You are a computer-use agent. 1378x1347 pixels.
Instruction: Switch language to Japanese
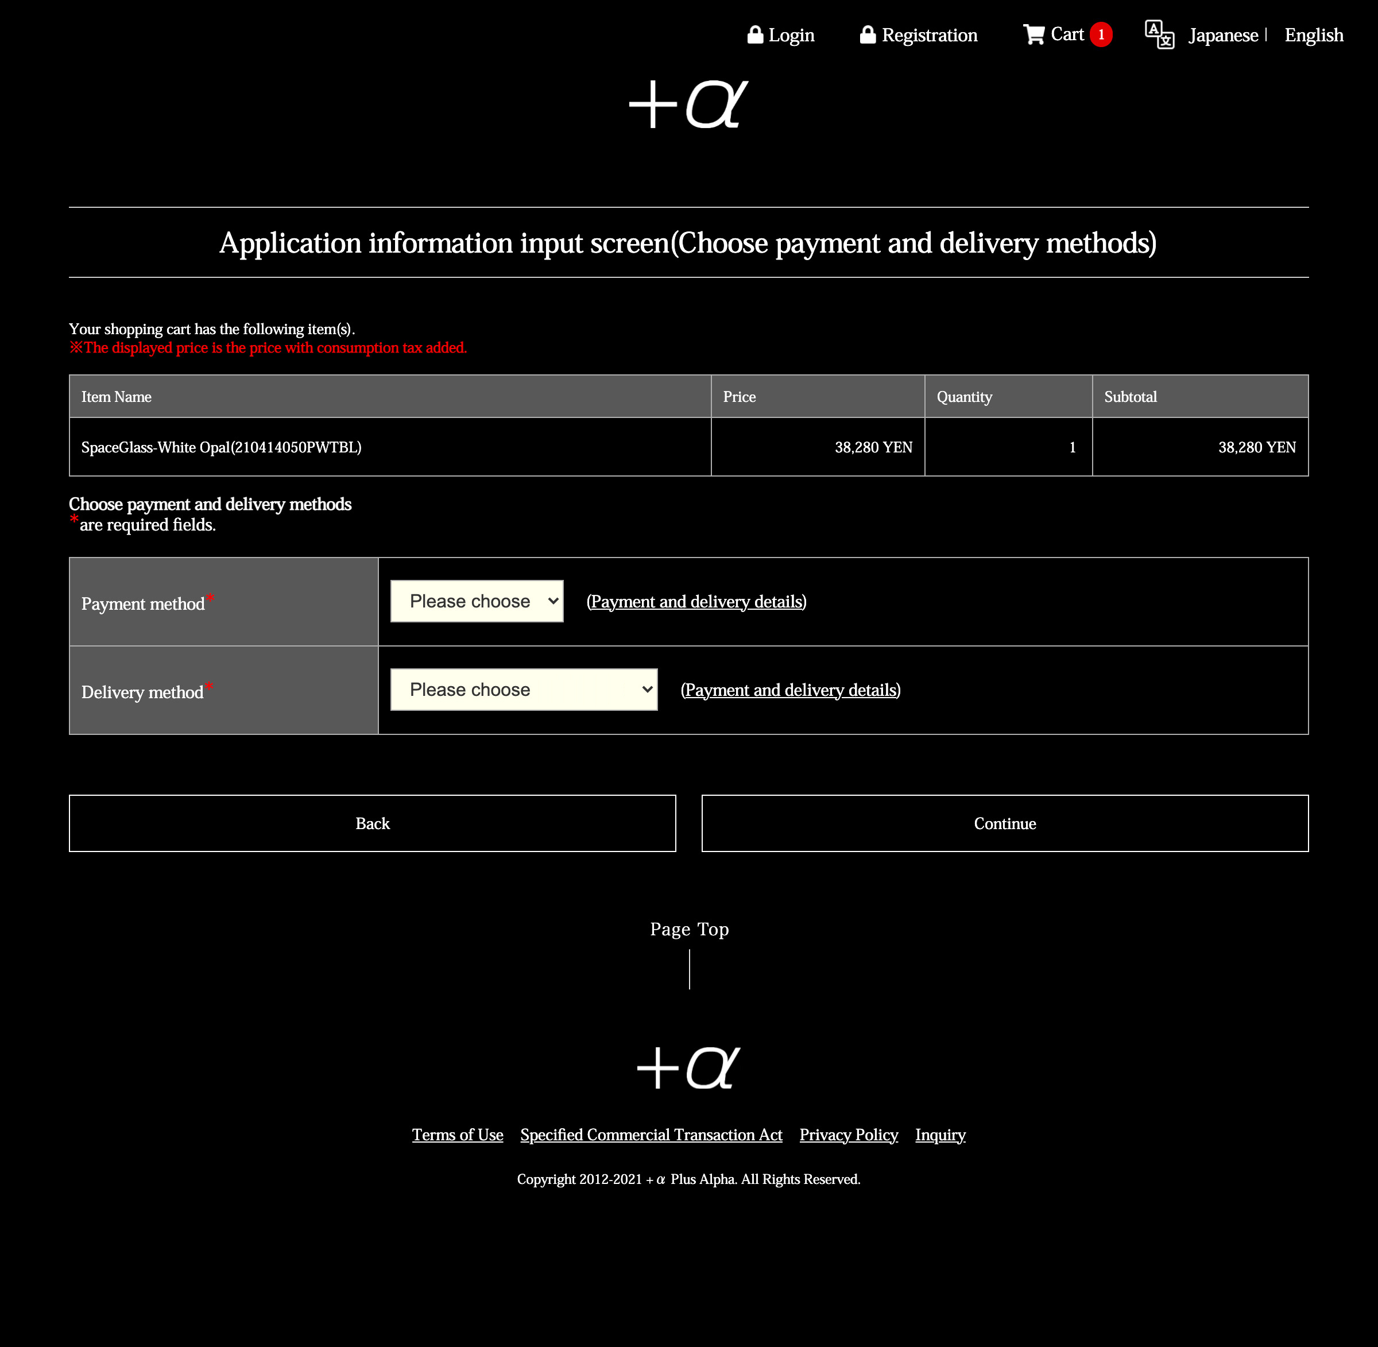pyautogui.click(x=1223, y=36)
